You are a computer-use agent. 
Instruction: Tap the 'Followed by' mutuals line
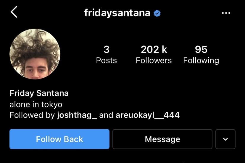point(95,115)
